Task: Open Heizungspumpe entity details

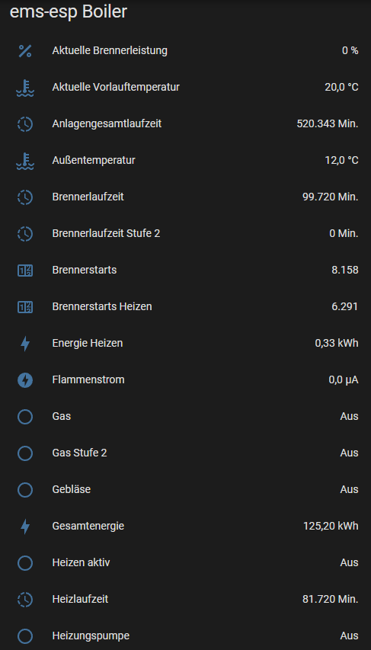Action: coord(185,636)
